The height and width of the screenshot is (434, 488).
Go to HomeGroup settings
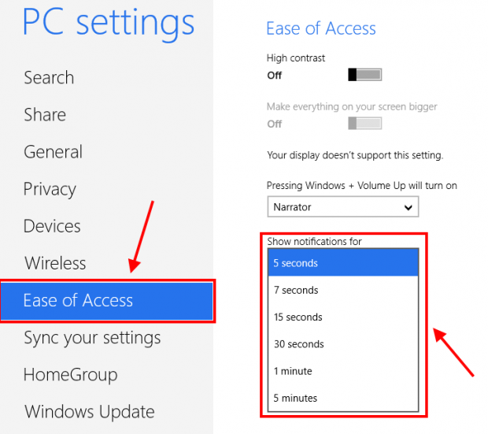71,374
